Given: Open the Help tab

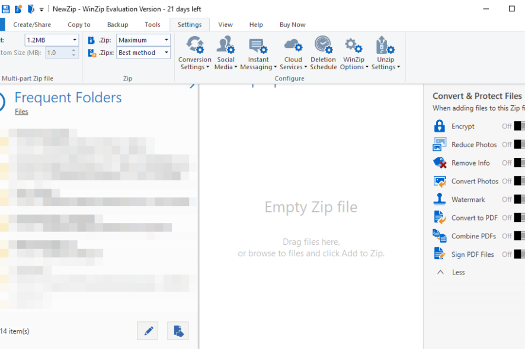Looking at the screenshot, I should coord(256,25).
